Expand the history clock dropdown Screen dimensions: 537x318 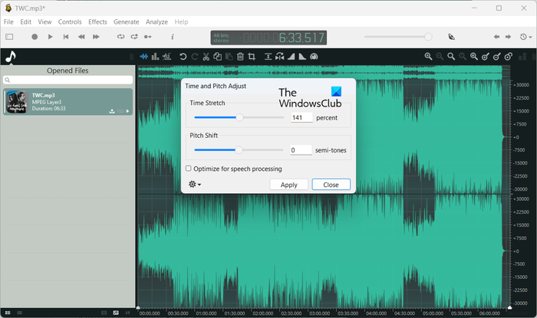click(x=525, y=37)
